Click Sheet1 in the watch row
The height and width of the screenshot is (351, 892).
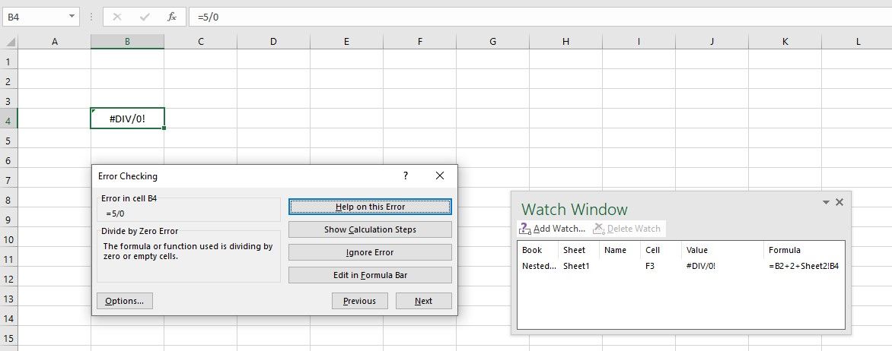tap(576, 265)
